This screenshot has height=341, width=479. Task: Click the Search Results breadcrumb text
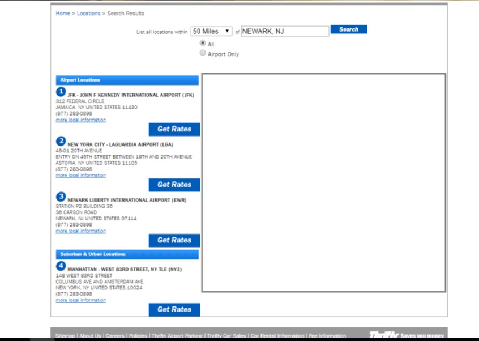click(126, 14)
